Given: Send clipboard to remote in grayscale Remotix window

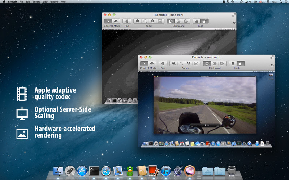Looking at the screenshot, I should (x=178, y=21).
